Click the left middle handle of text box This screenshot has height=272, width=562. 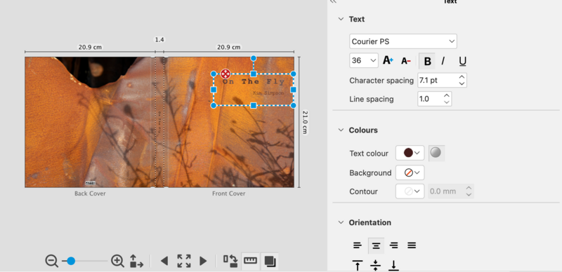click(x=214, y=90)
